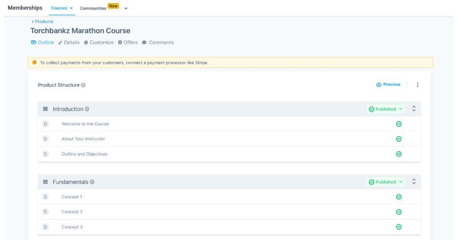458x240 pixels.
Task: Open Published status dropdown for Introduction
Action: (x=386, y=109)
